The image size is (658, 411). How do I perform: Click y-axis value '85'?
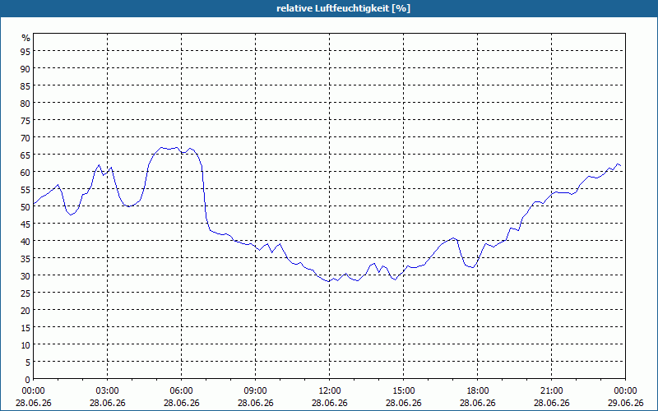click(x=25, y=85)
